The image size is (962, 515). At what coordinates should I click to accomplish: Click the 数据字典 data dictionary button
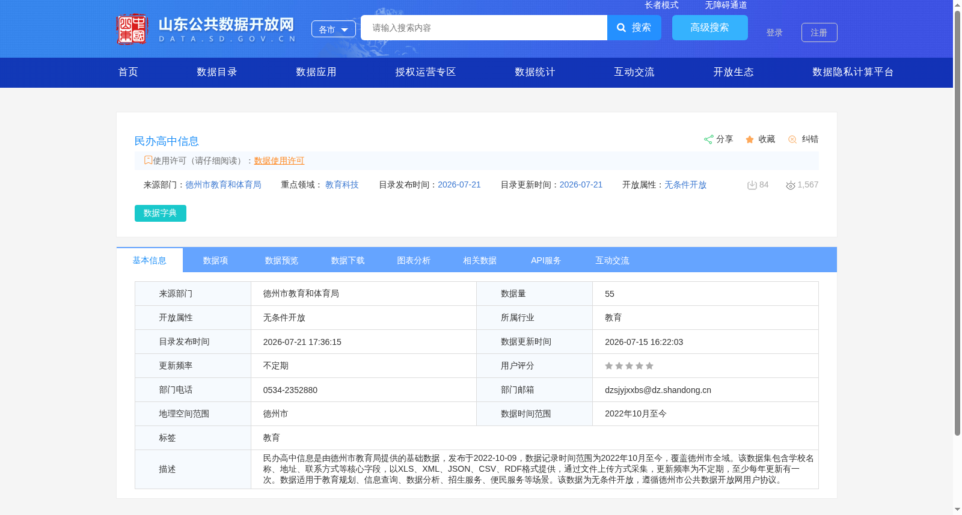[161, 213]
